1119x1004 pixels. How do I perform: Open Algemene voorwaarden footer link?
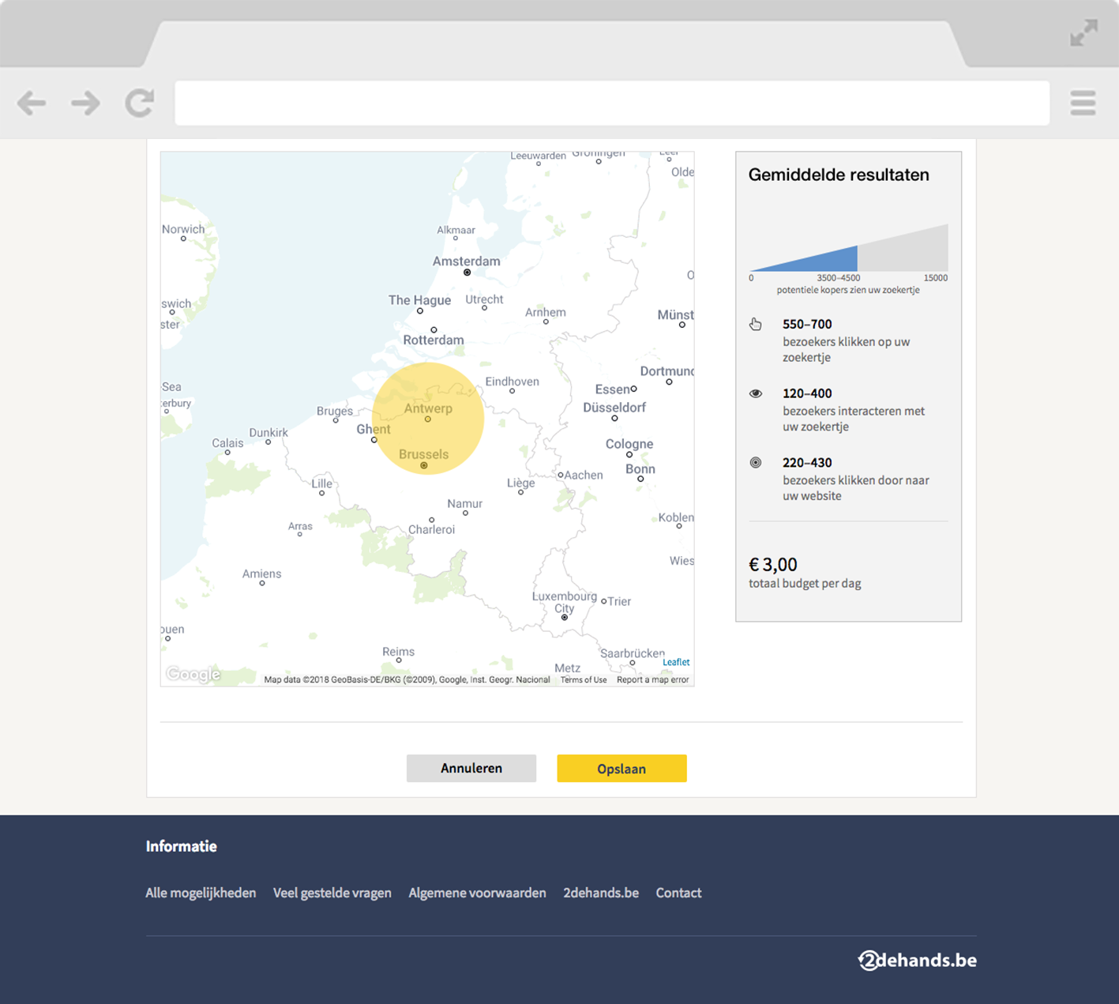(477, 893)
